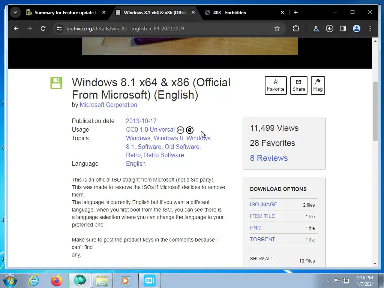Click the green globe browser taskbar icon
The image size is (384, 288).
tap(80, 280)
